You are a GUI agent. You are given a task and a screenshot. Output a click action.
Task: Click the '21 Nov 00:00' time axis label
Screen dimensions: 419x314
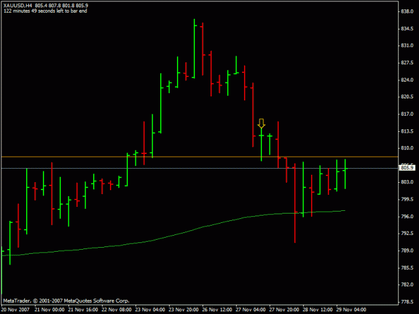pyautogui.click(x=50, y=309)
